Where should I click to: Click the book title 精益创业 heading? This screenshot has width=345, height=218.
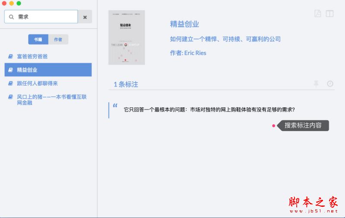185,24
